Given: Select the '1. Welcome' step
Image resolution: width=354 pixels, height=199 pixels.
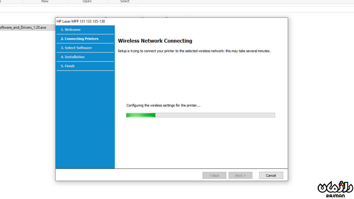Looking at the screenshot, I should (85, 30).
